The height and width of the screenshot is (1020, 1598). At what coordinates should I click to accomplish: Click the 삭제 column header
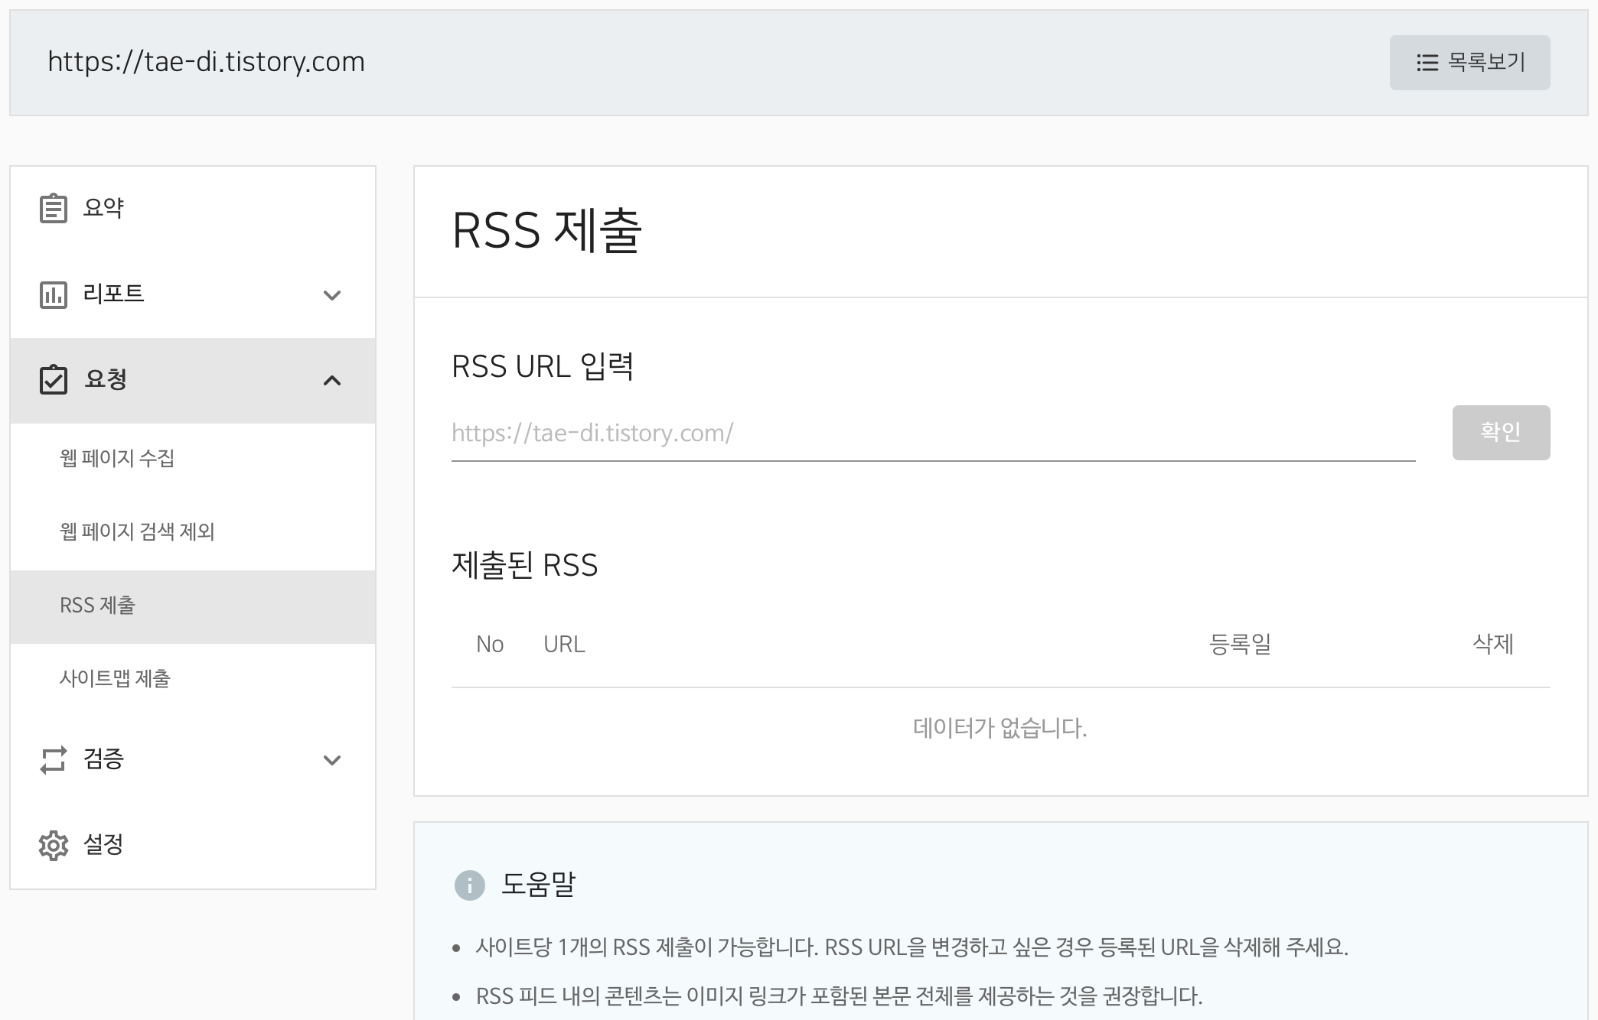[x=1493, y=644]
